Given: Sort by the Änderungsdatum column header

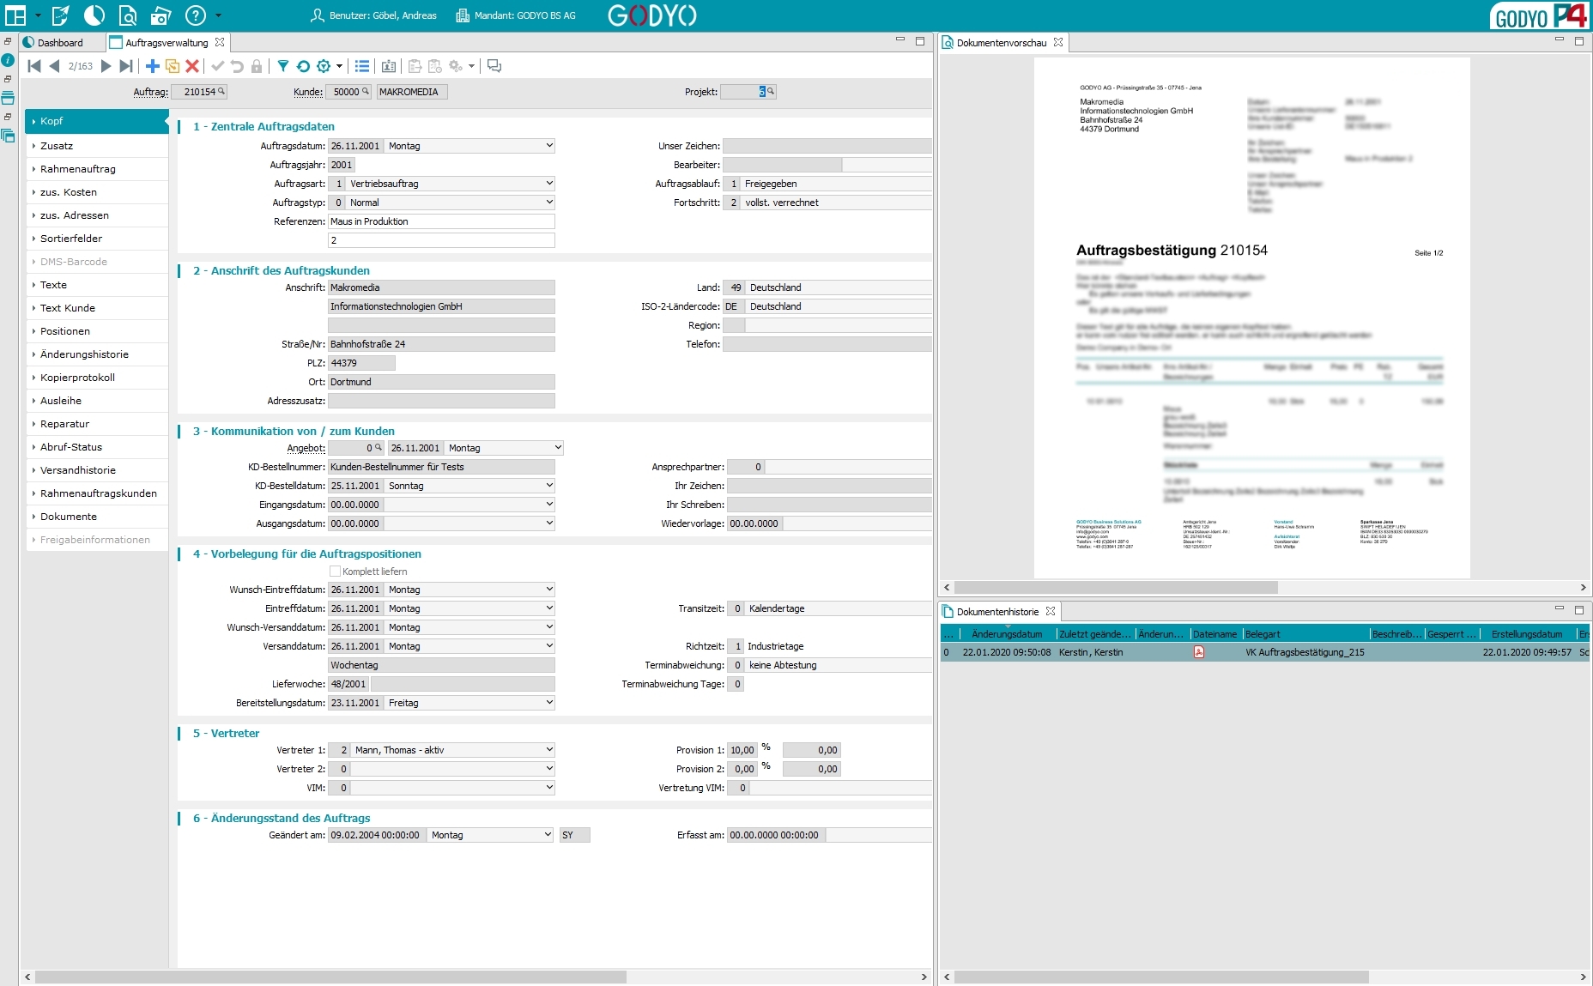Looking at the screenshot, I should point(1007,634).
